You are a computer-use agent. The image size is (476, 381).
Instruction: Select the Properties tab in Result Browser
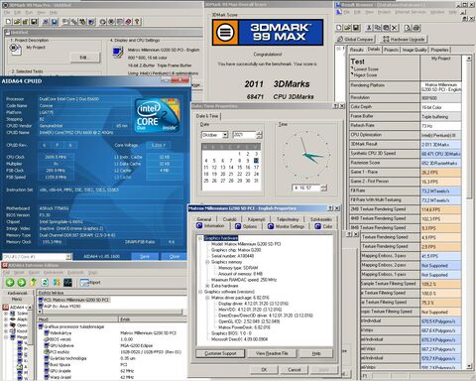click(x=439, y=50)
